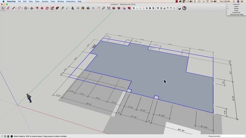
Task: Open the Help menu
Action: [80, 2]
